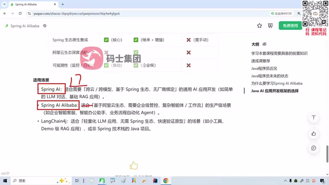
Task: Click the star favorite icon in page header
Action: click(x=259, y=26)
